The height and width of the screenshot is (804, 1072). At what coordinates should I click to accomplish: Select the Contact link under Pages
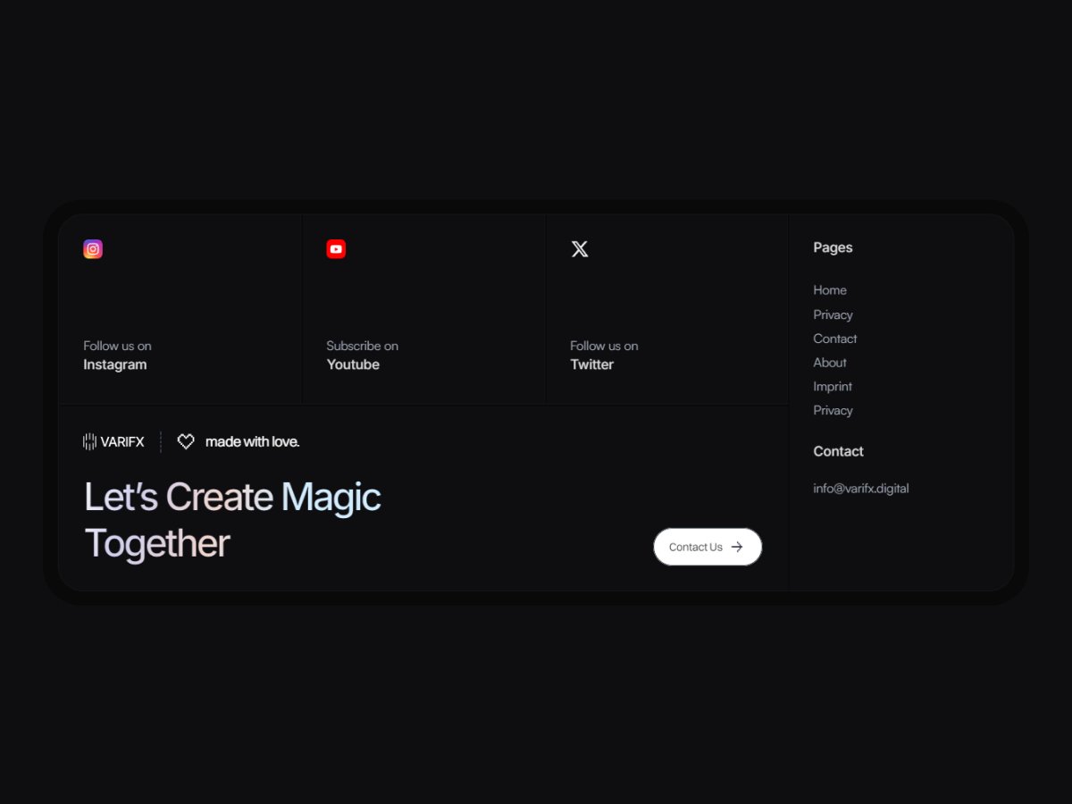834,339
